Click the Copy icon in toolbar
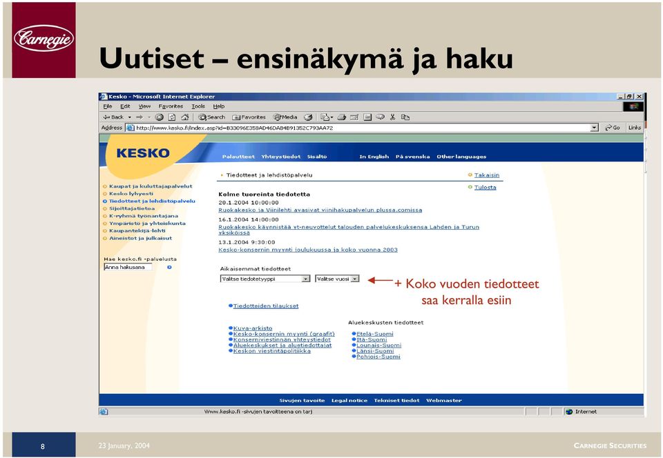This screenshot has width=663, height=458. 405,117
